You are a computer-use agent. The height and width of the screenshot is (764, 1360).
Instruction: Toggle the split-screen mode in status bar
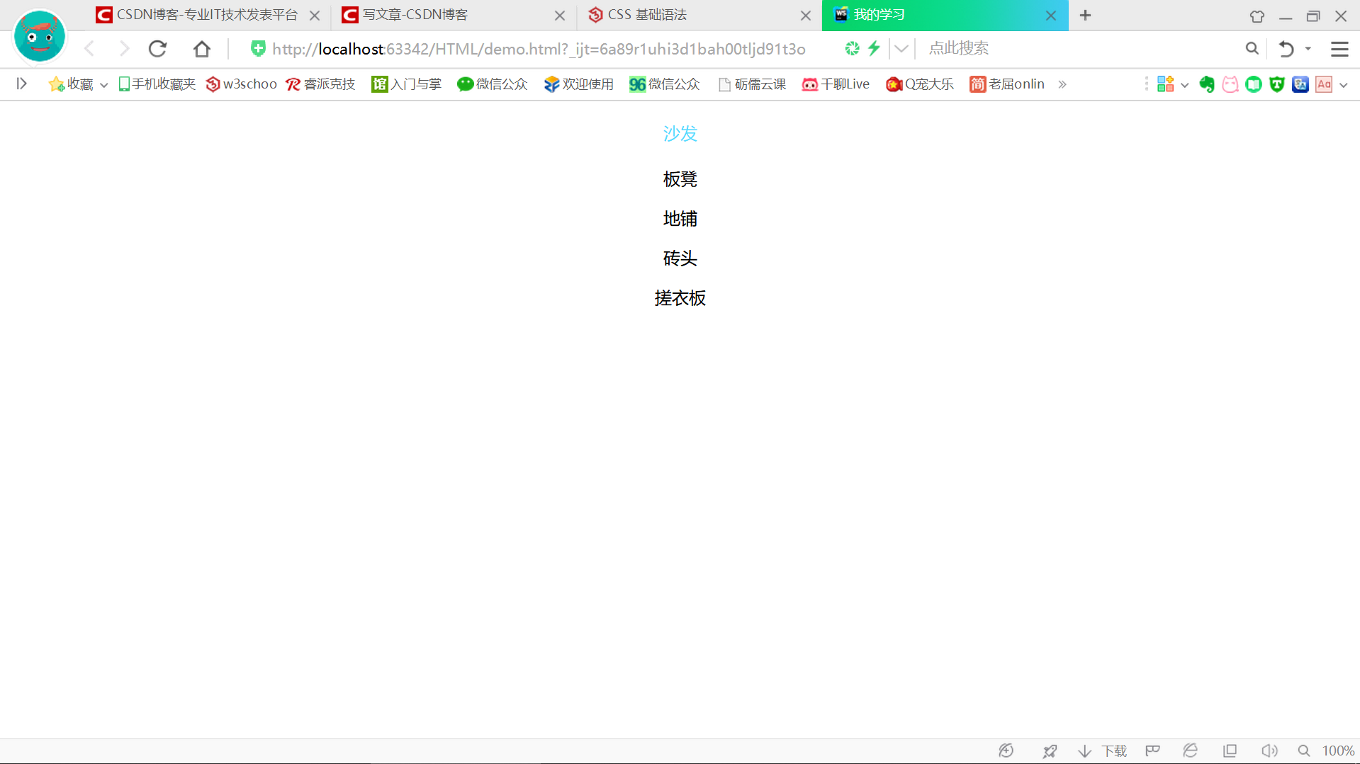(x=1230, y=751)
